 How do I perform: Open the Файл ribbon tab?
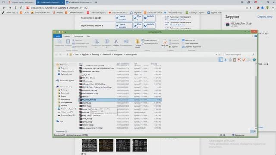(57, 36)
